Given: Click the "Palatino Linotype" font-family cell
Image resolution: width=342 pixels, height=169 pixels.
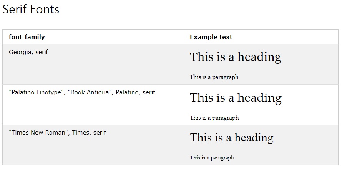Looking at the screenshot, I should (82, 92).
